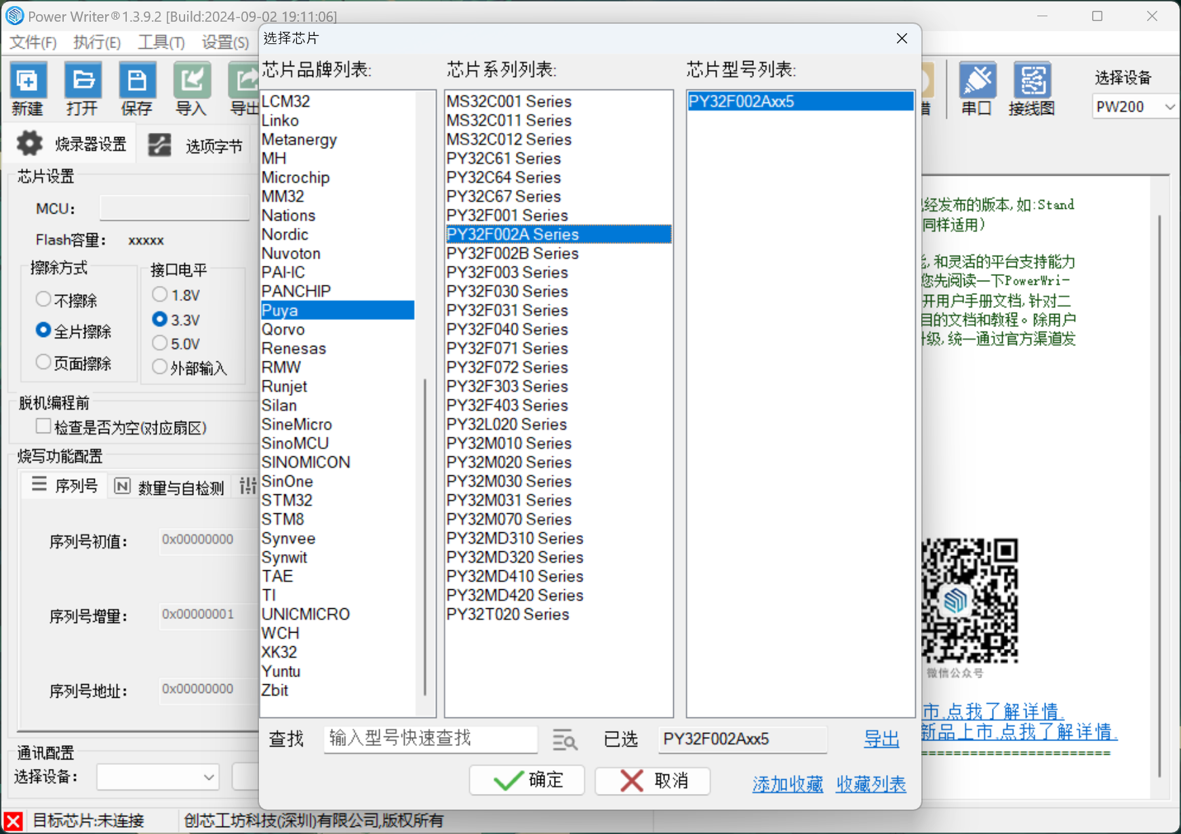The height and width of the screenshot is (834, 1181).
Task: Switch to the 选项字节 tab
Action: click(x=197, y=145)
